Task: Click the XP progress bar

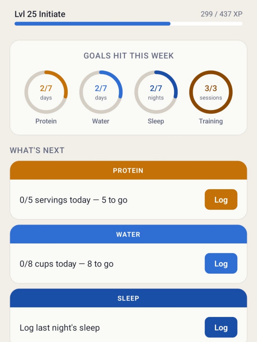Action: [x=128, y=24]
